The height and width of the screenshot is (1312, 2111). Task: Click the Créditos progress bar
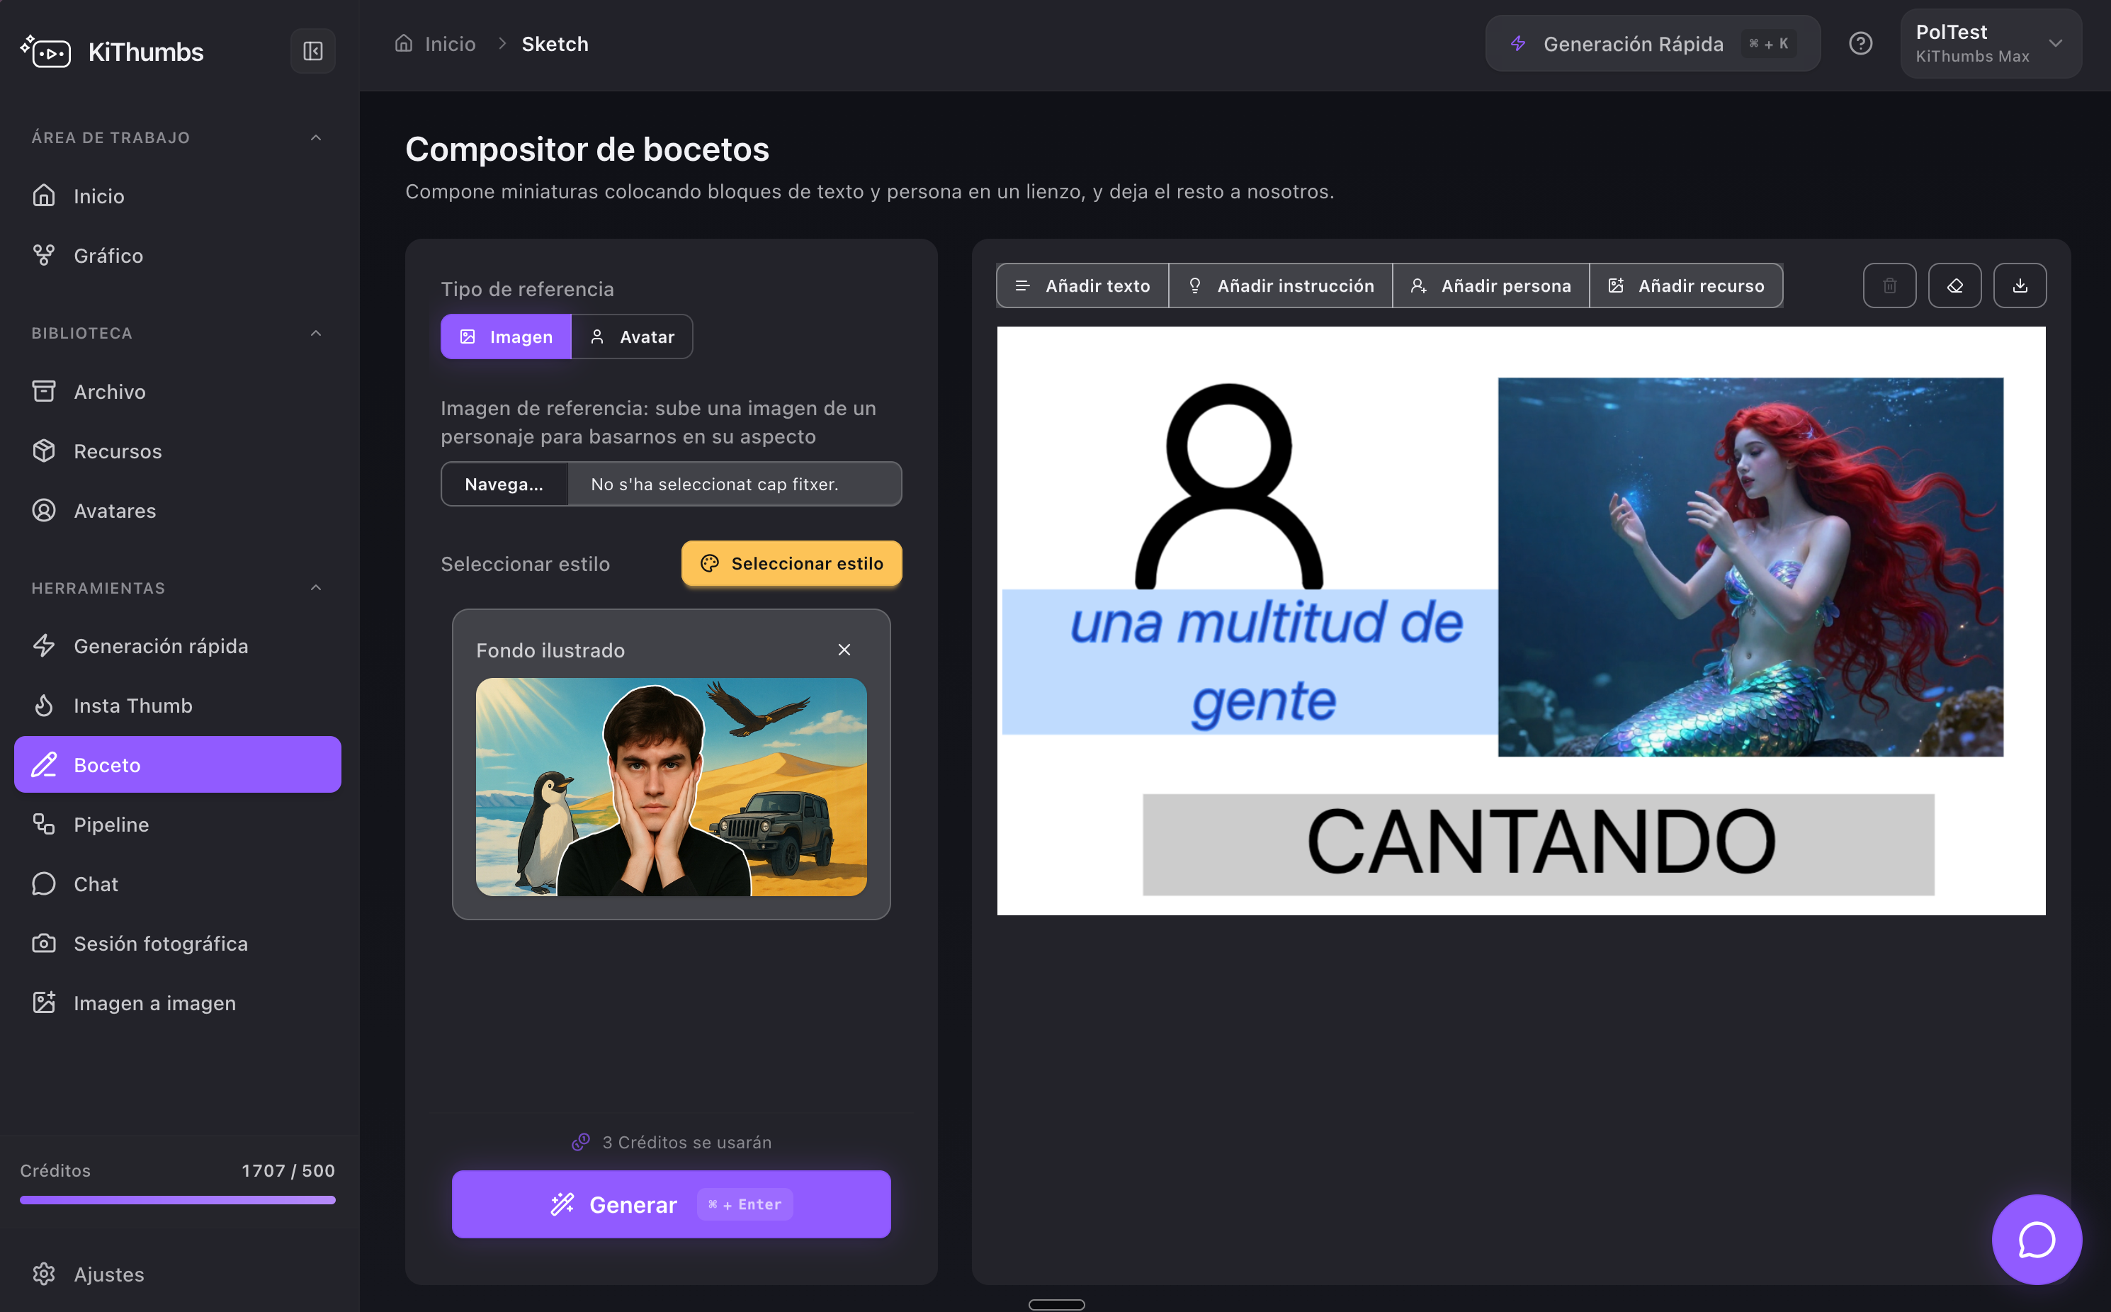(177, 1200)
